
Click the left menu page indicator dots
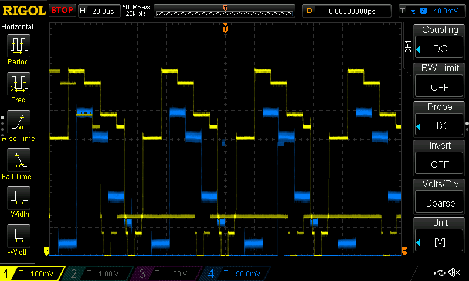point(2,126)
